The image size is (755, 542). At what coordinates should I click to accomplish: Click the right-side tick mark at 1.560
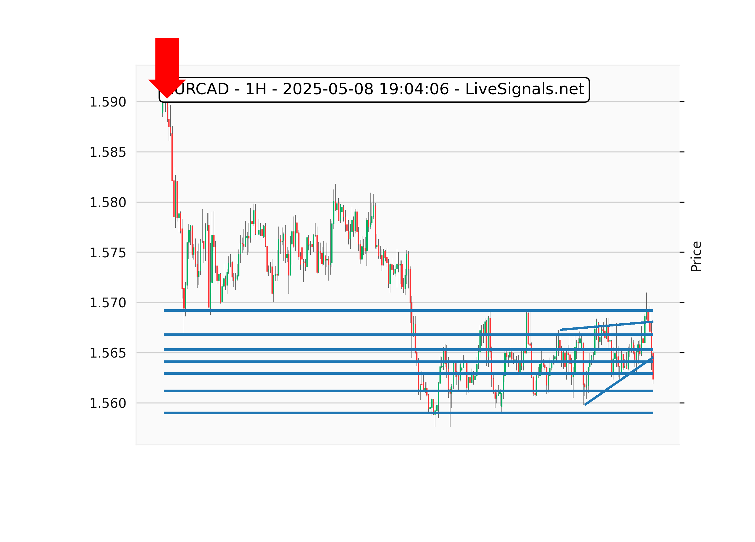point(682,403)
